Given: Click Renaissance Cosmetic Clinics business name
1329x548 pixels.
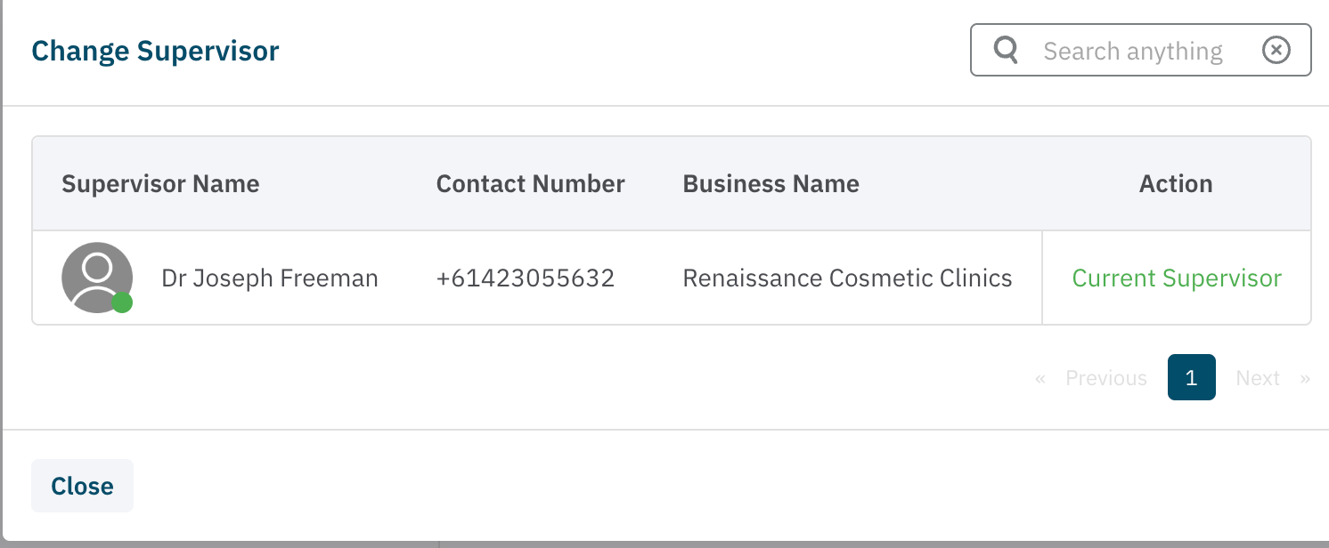Looking at the screenshot, I should (847, 278).
